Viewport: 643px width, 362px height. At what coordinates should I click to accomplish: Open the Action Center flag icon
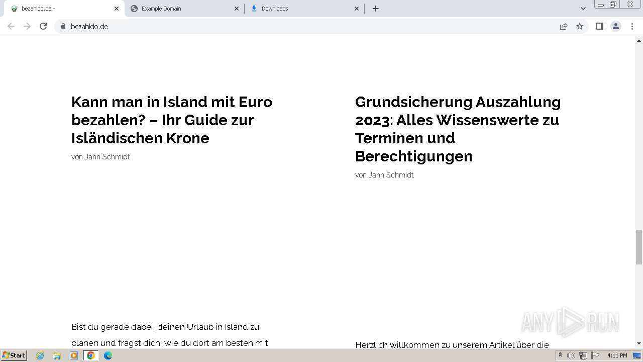pyautogui.click(x=595, y=355)
